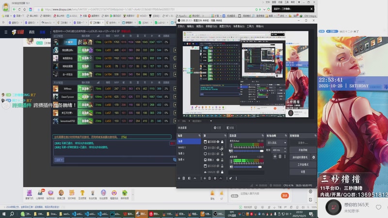Viewport: 388px width, 218px height.
Task: Select the WAR3 1 scene
Action: (189, 147)
